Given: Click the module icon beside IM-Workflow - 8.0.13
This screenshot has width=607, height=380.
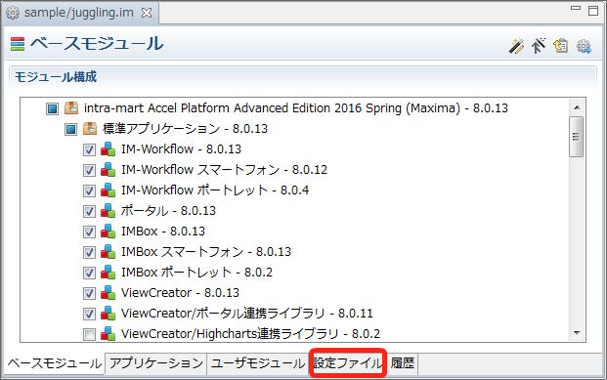Looking at the screenshot, I should (x=108, y=149).
